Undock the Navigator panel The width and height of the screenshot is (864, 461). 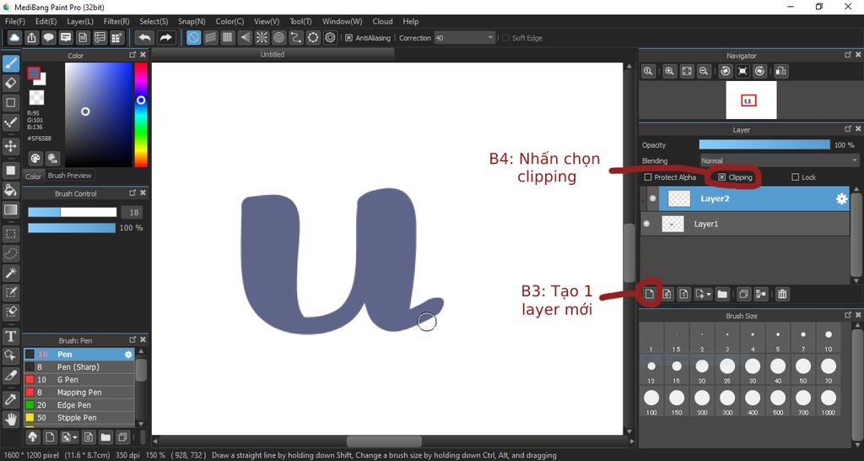(x=848, y=55)
